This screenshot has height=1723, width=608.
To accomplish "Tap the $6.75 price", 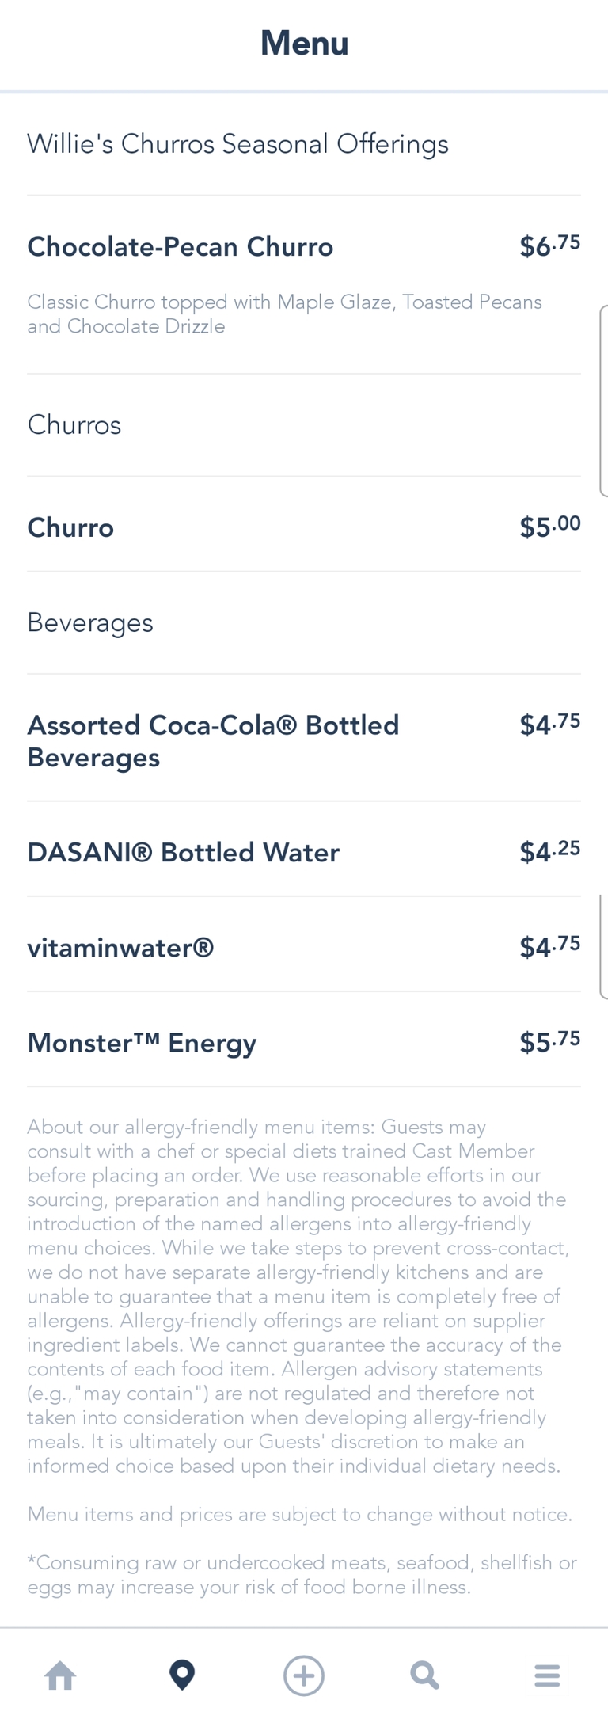I will click(549, 245).
